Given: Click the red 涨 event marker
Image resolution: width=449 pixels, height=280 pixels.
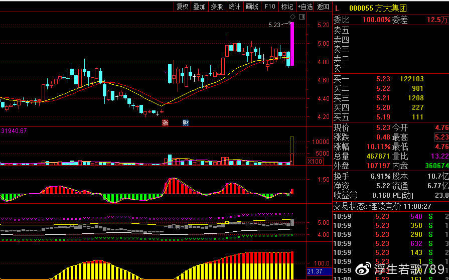Looking at the screenshot, I should click(x=165, y=122).
